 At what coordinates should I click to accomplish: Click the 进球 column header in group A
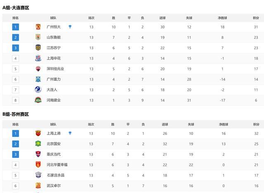click(163, 18)
